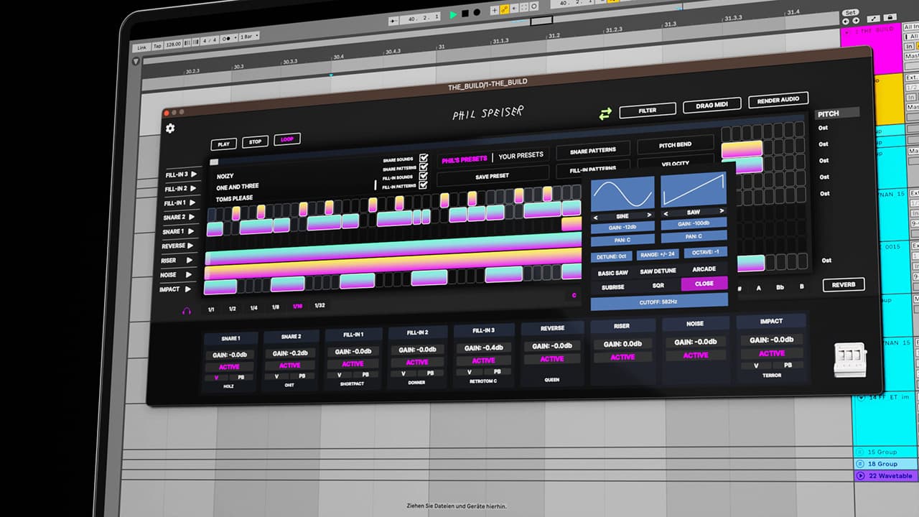Open PITCH BEND section
The width and height of the screenshot is (919, 517).
click(675, 144)
